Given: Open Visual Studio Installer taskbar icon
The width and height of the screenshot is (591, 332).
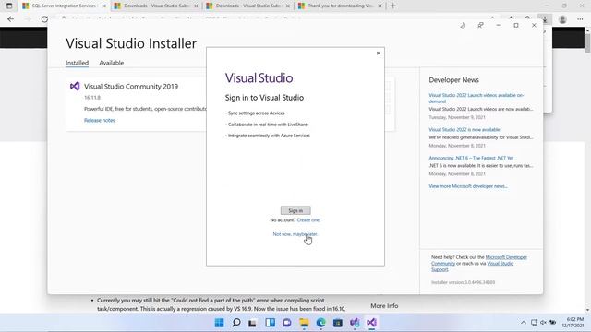Looking at the screenshot, I should point(355,323).
